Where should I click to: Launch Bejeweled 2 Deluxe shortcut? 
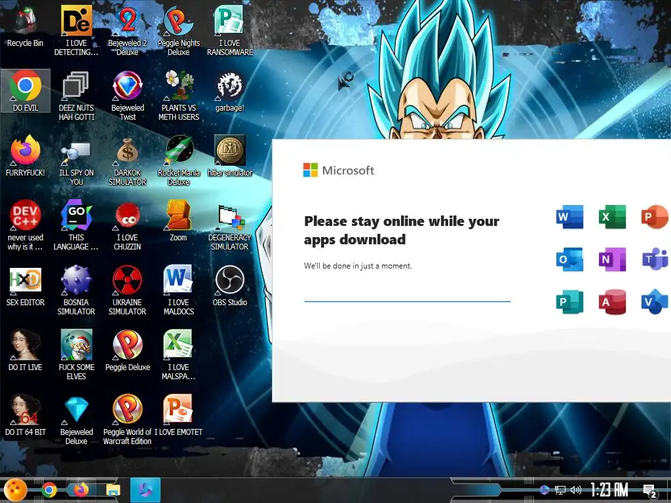click(x=127, y=30)
